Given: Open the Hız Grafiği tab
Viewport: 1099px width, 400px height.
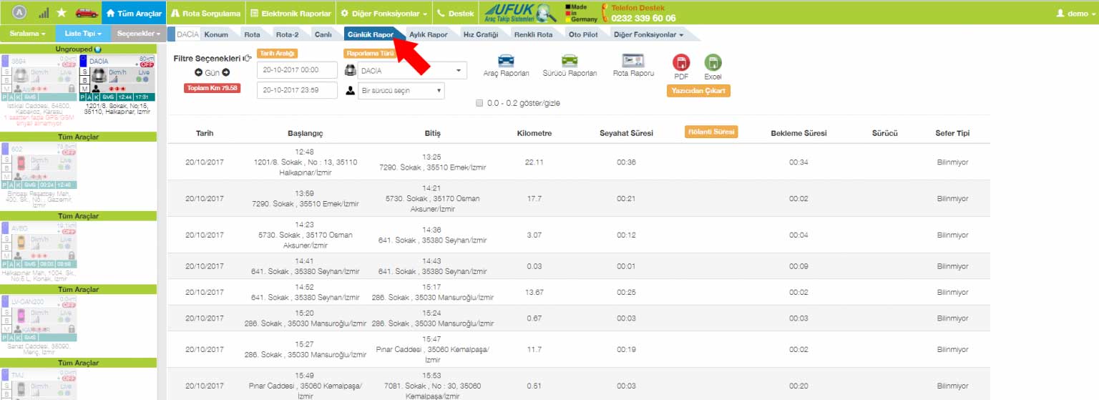Looking at the screenshot, I should [x=481, y=34].
